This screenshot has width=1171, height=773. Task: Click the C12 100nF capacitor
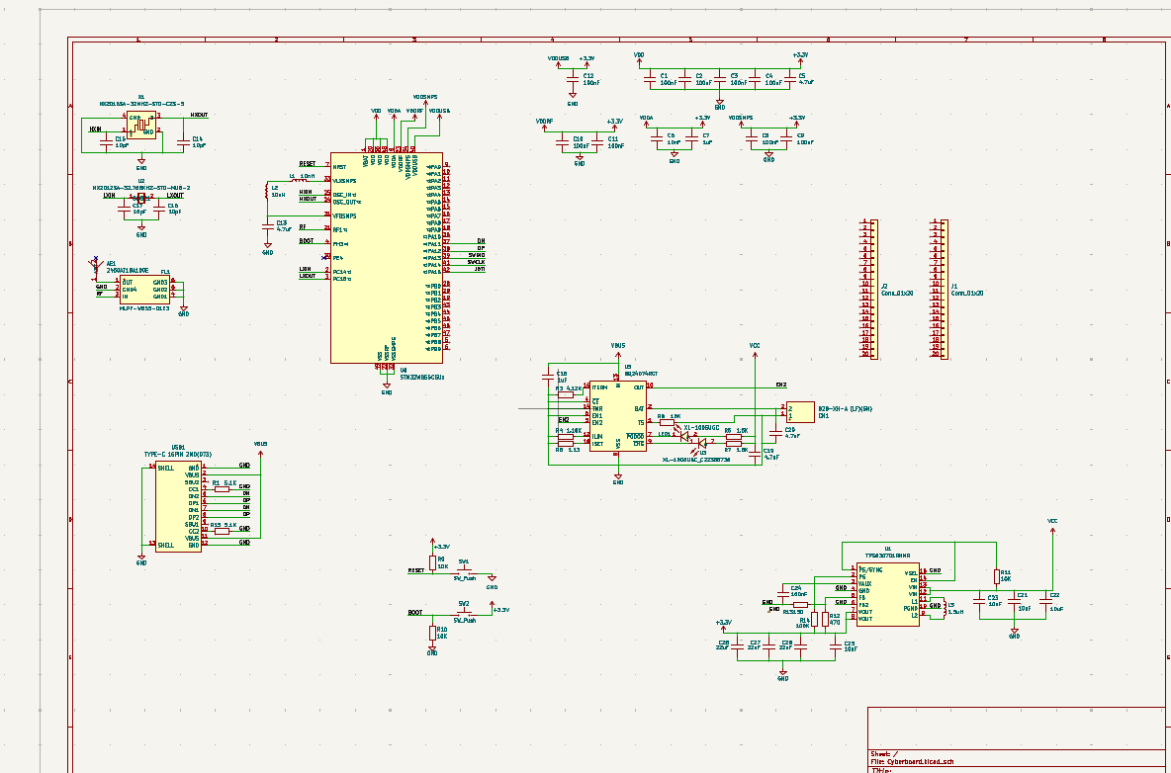pos(573,78)
